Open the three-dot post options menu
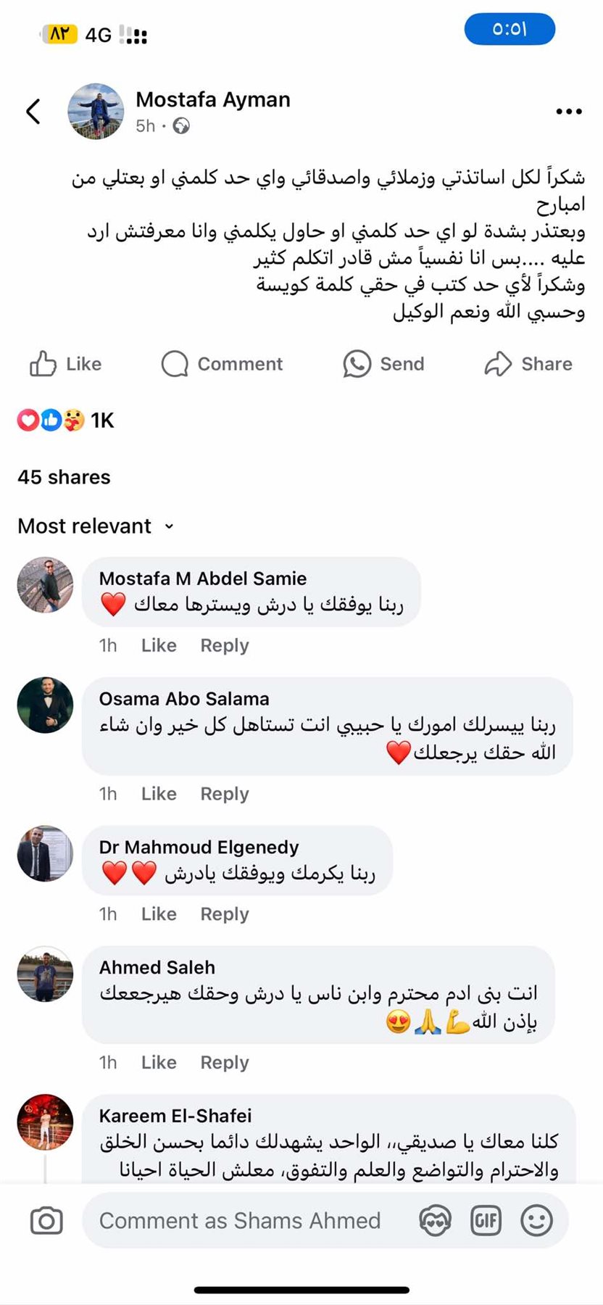Image resolution: width=603 pixels, height=1305 pixels. [x=569, y=112]
